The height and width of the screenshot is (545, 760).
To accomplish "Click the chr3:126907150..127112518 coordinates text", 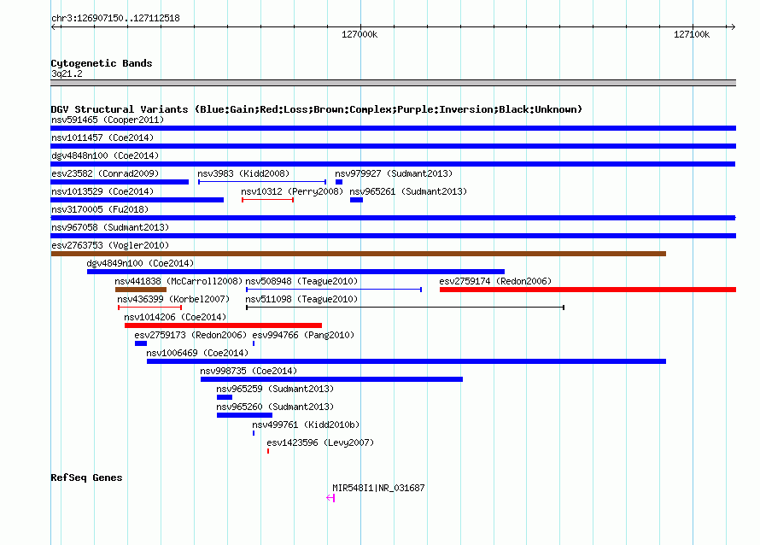I will [115, 19].
